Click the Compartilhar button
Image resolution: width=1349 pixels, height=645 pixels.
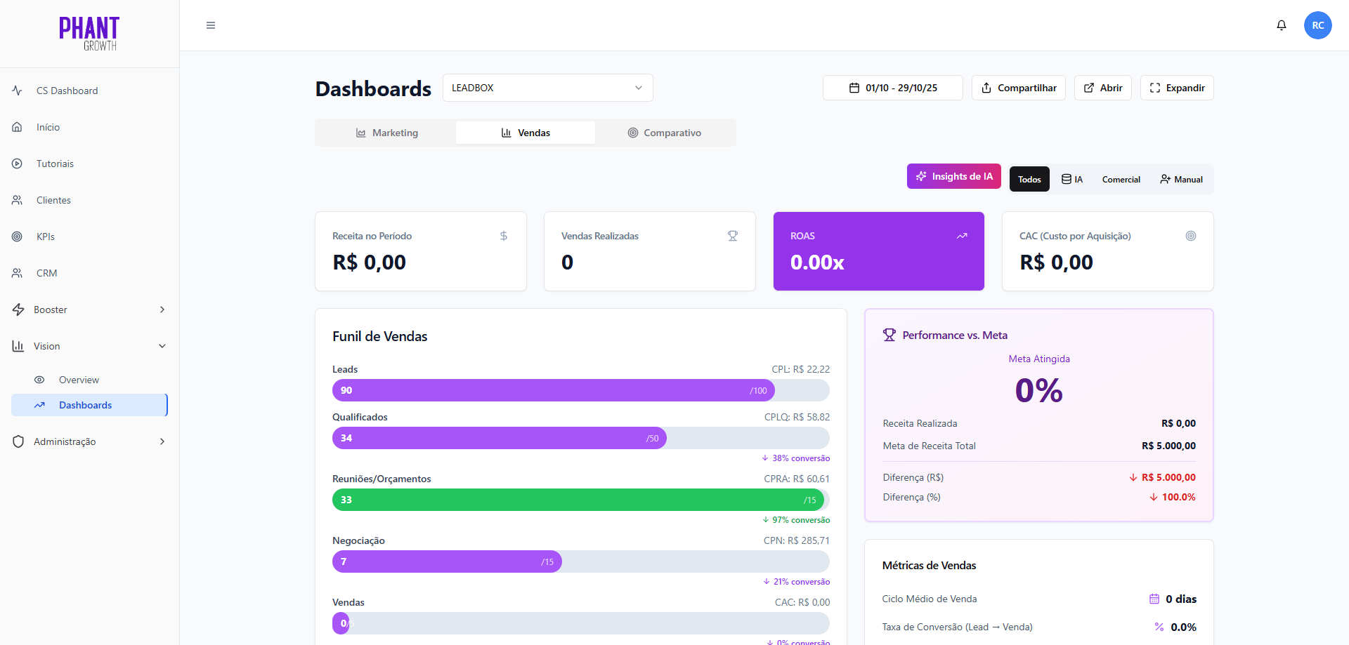tap(1018, 88)
